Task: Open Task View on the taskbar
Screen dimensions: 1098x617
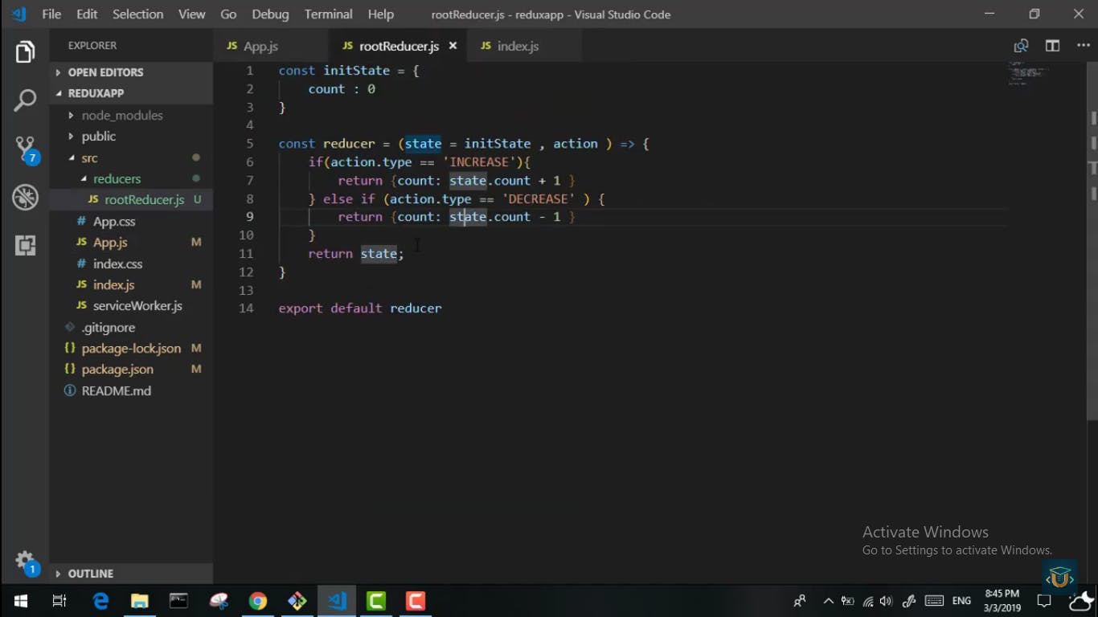Action: pos(59,601)
